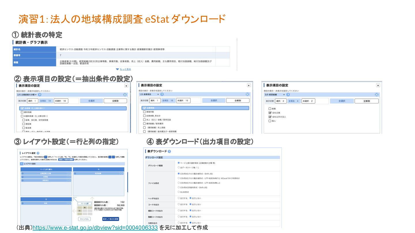Viewport: 415px width, 233px height.
Task: Close the 3/5 経営組織 settings dialog
Action: click(378, 85)
